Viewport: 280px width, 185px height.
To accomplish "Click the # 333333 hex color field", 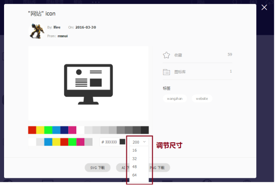I will coord(109,142).
